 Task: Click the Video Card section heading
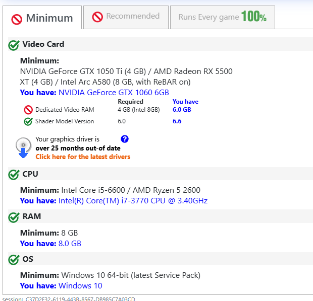click(43, 44)
